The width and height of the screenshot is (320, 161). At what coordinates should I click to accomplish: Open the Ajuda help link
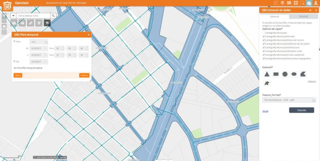[265, 111]
